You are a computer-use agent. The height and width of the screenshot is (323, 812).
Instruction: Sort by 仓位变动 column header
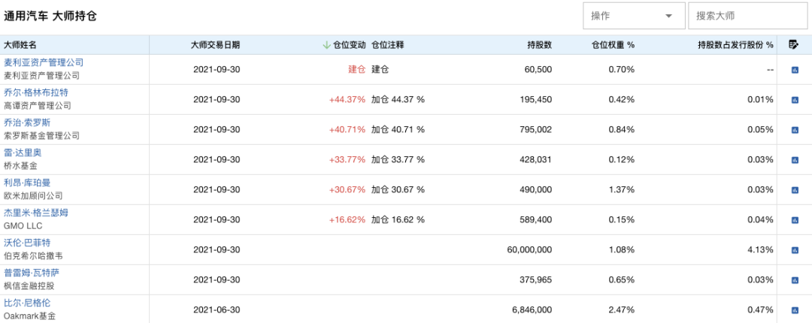(350, 45)
